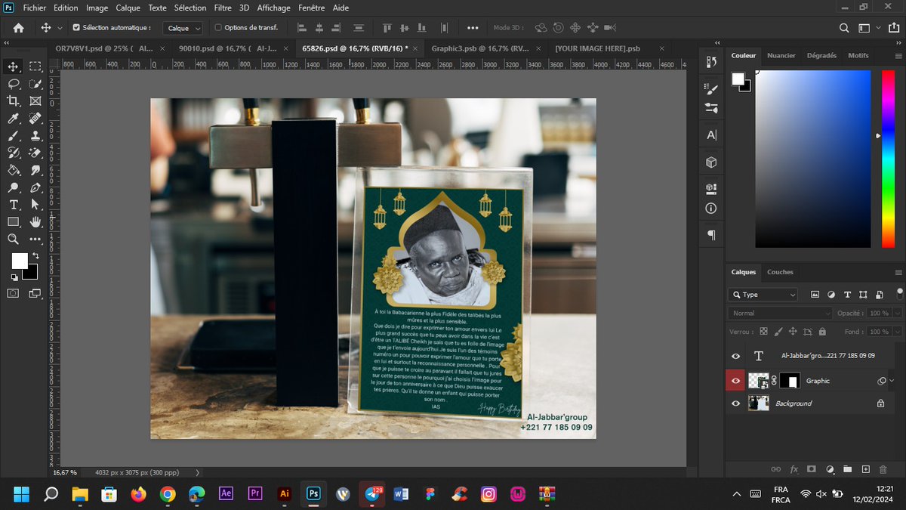Switch to the Couches tab
Image resolution: width=906 pixels, height=510 pixels.
tap(780, 272)
